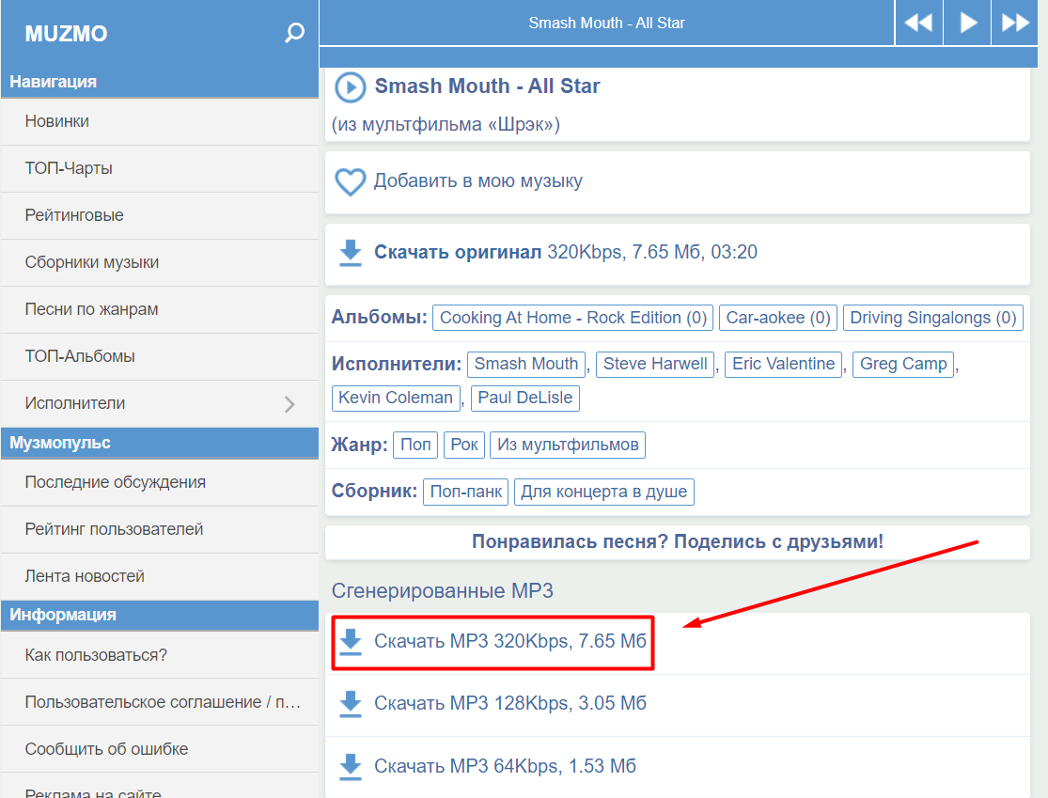
Task: Play Smash Mouth - All Star circle icon
Action: point(350,87)
